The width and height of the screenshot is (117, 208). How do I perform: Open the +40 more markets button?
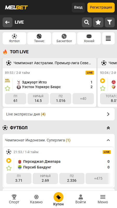coord(83,99)
